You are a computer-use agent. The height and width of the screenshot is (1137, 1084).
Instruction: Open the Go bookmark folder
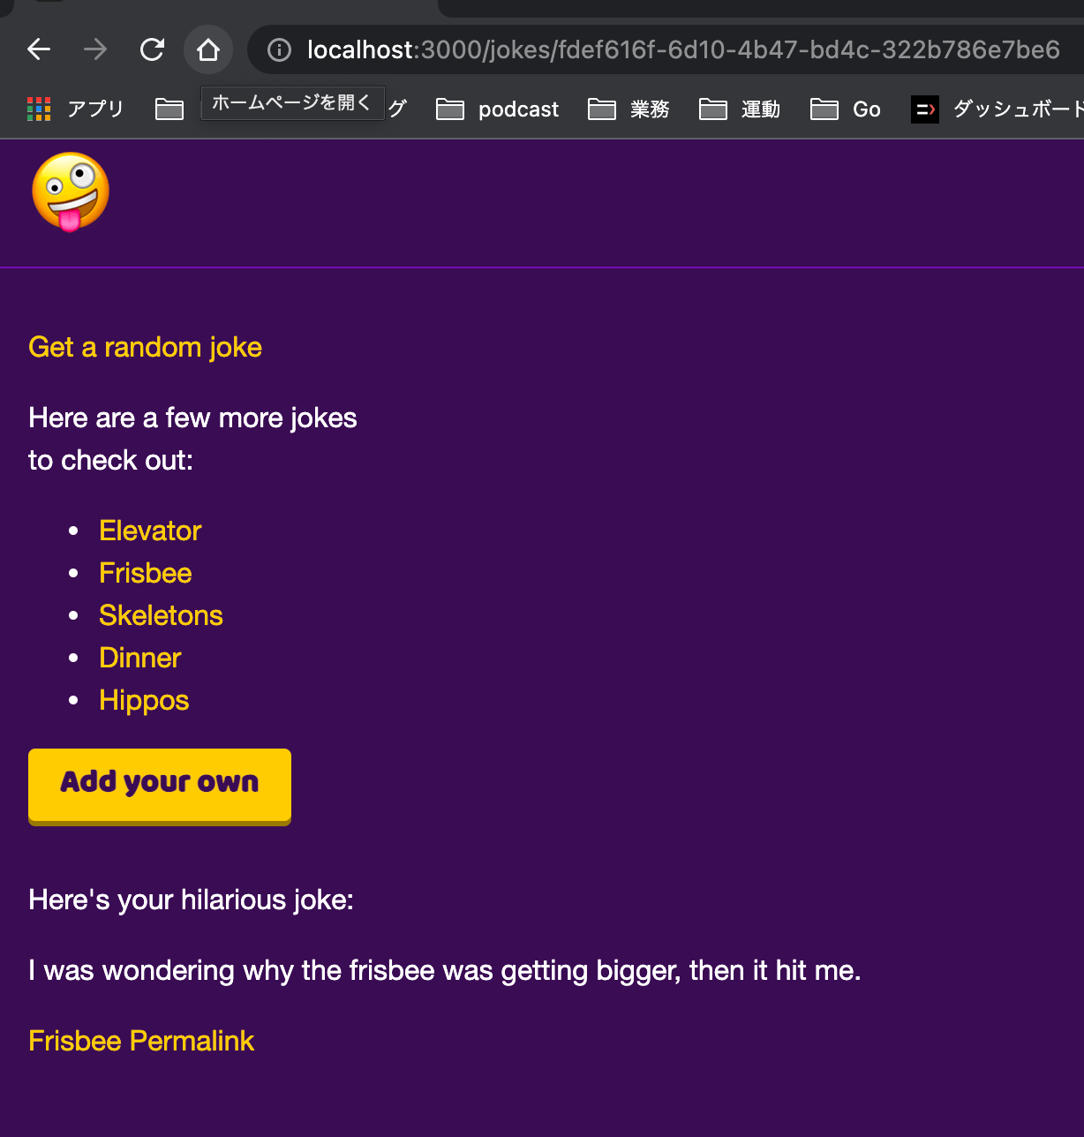coord(846,109)
